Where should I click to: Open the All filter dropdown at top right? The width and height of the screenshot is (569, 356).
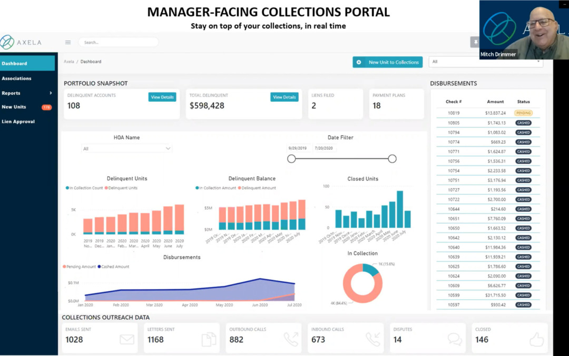tap(486, 62)
